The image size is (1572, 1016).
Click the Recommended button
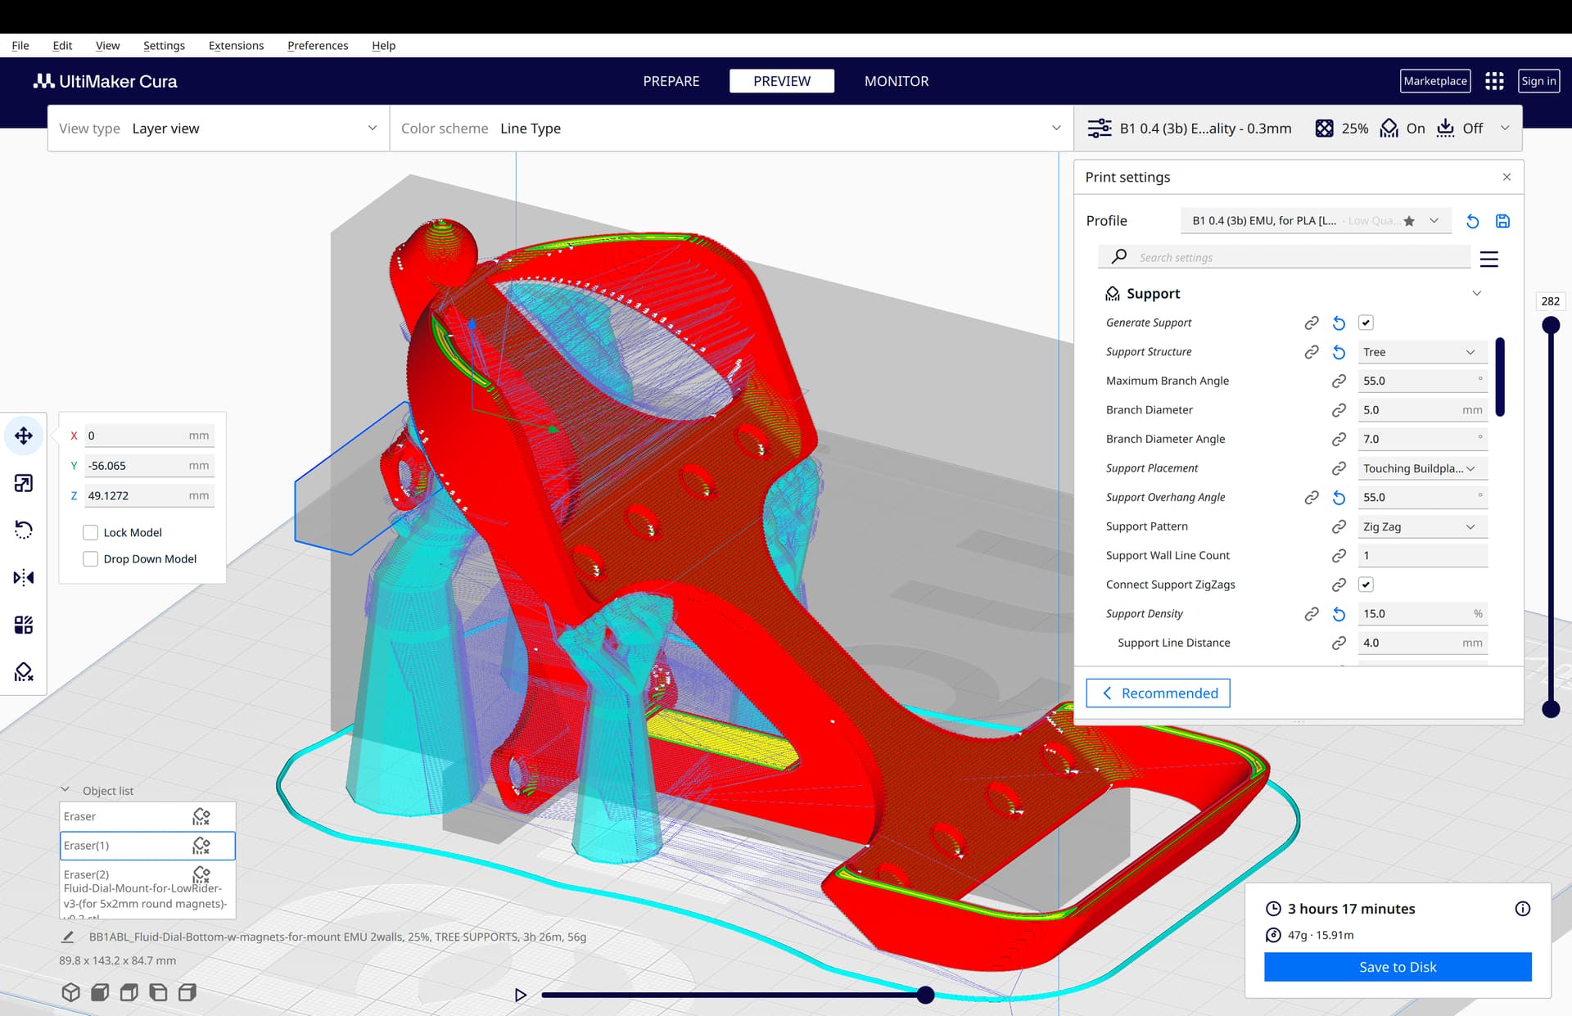[x=1158, y=693]
